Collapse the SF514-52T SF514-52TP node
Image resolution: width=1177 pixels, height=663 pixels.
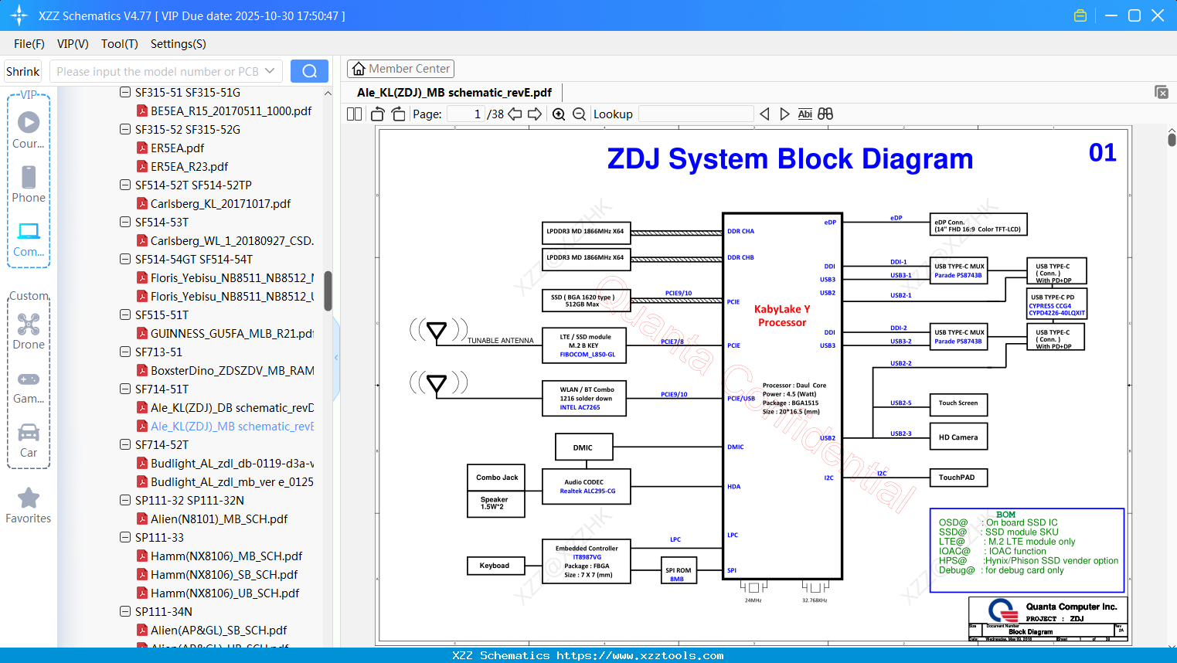click(125, 185)
